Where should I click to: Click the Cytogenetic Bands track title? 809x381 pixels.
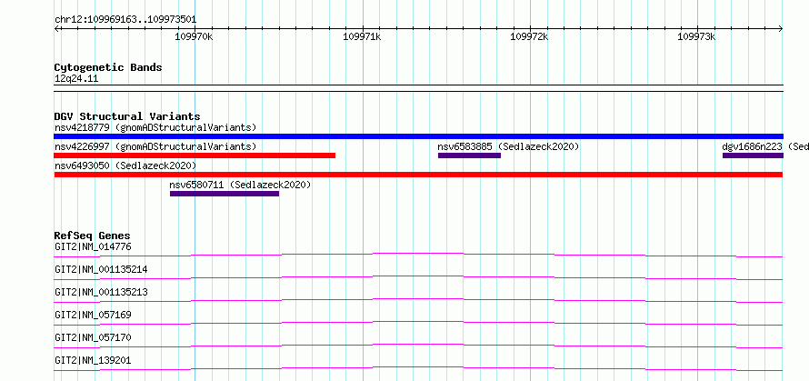pos(108,67)
